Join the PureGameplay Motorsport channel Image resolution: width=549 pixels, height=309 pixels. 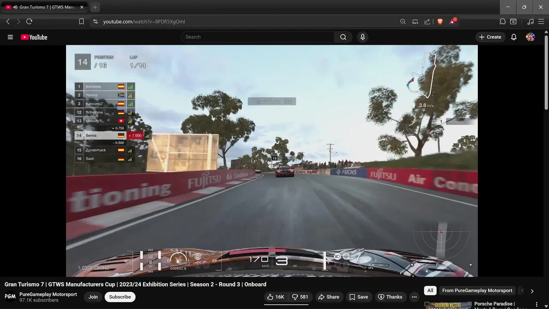click(93, 297)
